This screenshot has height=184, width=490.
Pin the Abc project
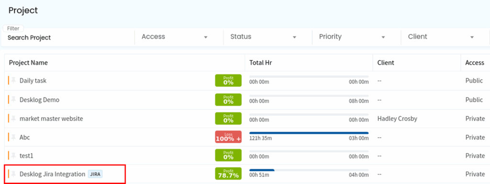[x=13, y=137]
